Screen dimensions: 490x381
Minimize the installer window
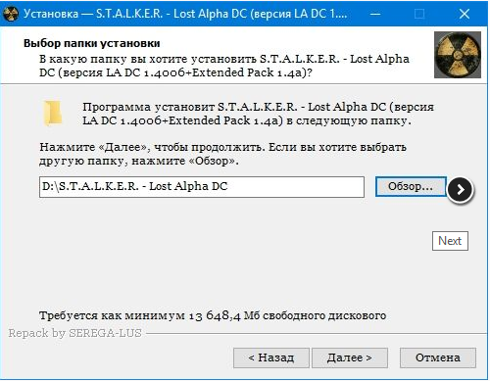point(375,14)
